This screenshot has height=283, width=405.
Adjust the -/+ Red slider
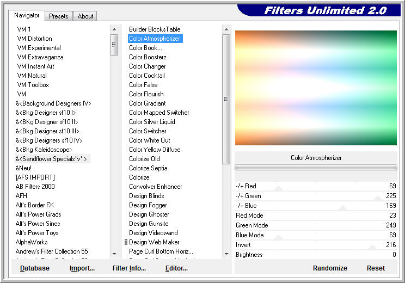coord(316,186)
